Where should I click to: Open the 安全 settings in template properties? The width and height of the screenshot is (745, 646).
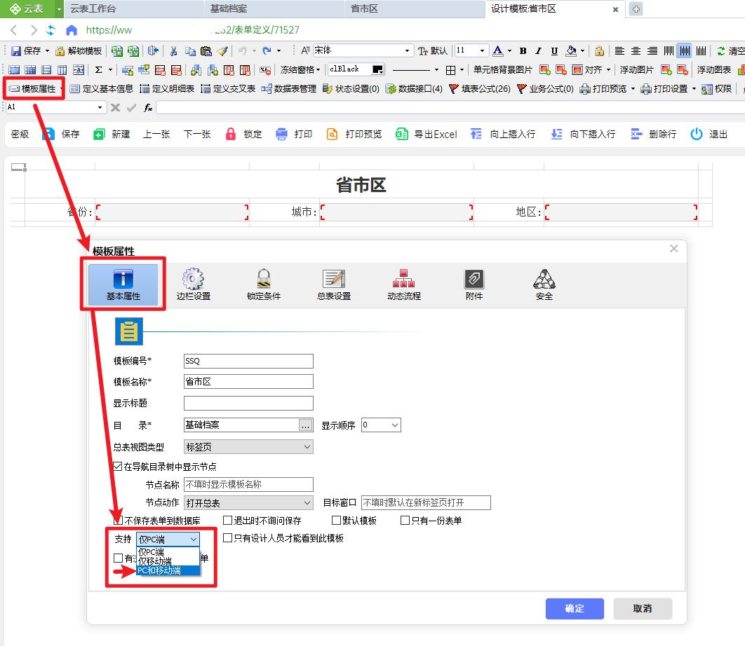click(544, 284)
